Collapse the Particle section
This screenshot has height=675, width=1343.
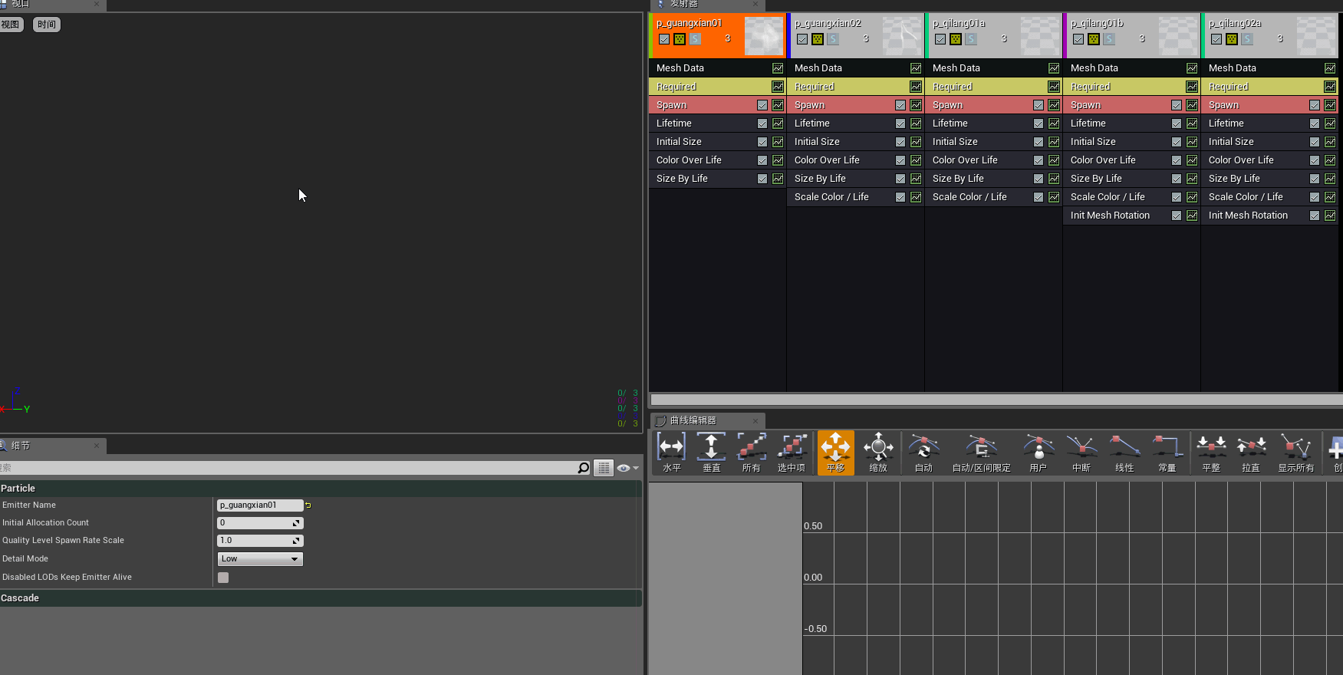tap(321, 488)
